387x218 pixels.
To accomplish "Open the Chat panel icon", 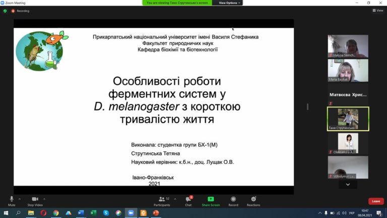I will [x=188, y=199].
